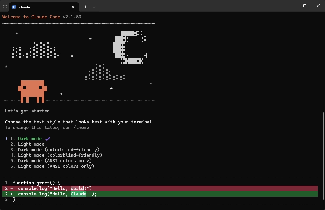The width and height of the screenshot is (325, 210).
Task: Select the highlighted Dark mode entry
Action: 30,139
